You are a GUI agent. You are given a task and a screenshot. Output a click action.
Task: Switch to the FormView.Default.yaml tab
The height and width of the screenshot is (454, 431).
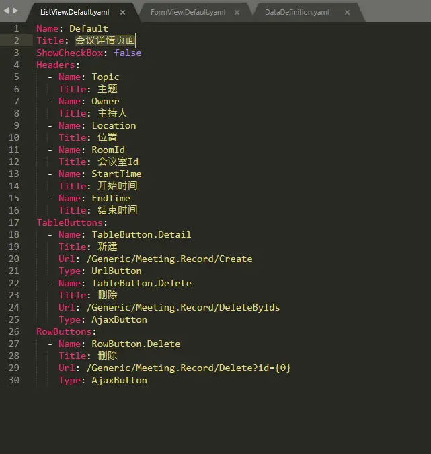tap(188, 12)
